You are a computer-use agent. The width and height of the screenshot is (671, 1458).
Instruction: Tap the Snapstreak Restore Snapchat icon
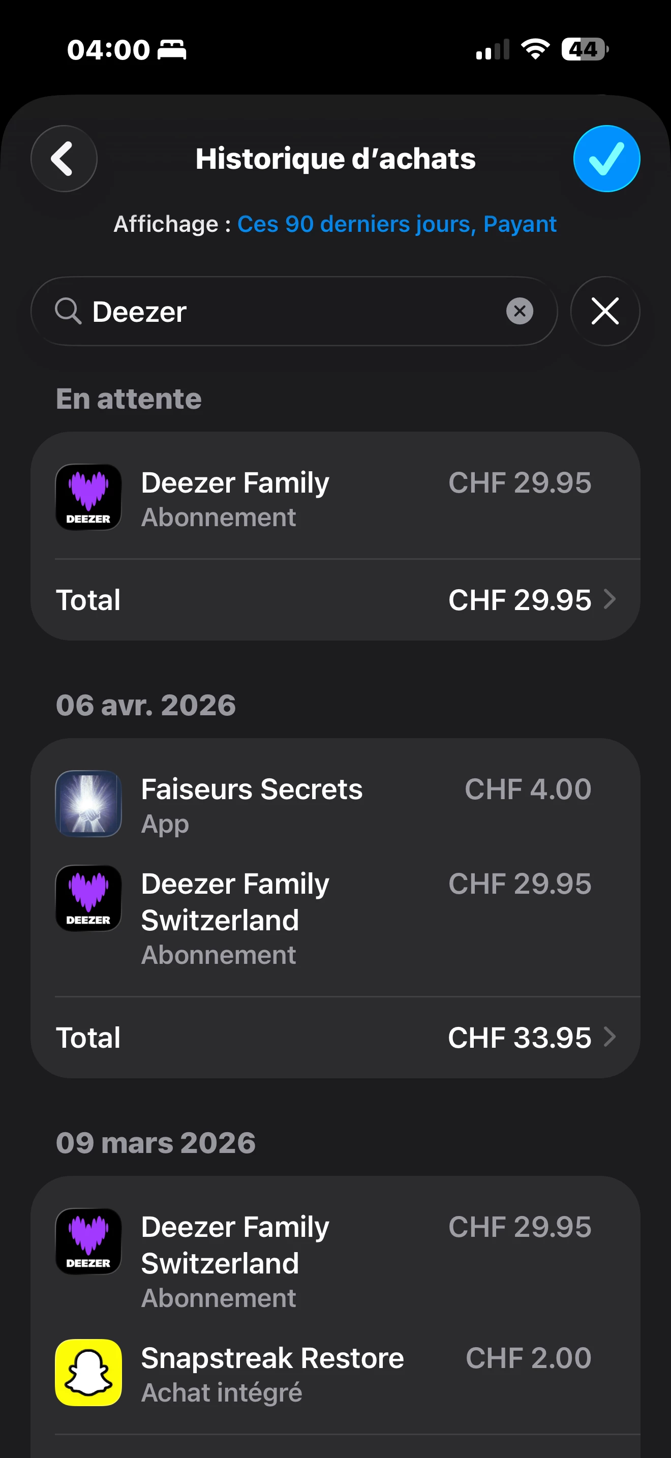coord(88,1373)
